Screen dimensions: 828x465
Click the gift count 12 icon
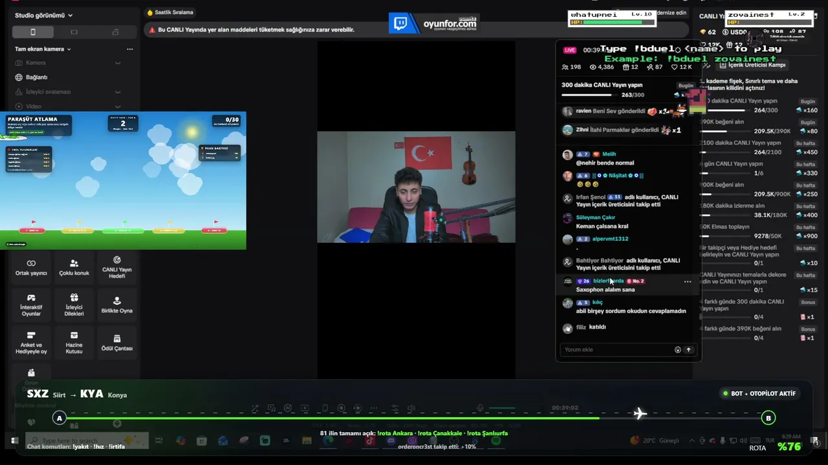[x=626, y=67]
